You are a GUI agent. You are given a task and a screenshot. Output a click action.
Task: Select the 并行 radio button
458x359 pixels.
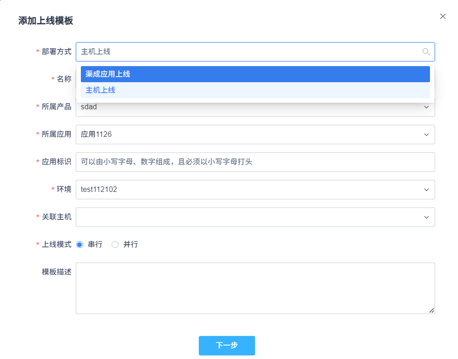(115, 245)
